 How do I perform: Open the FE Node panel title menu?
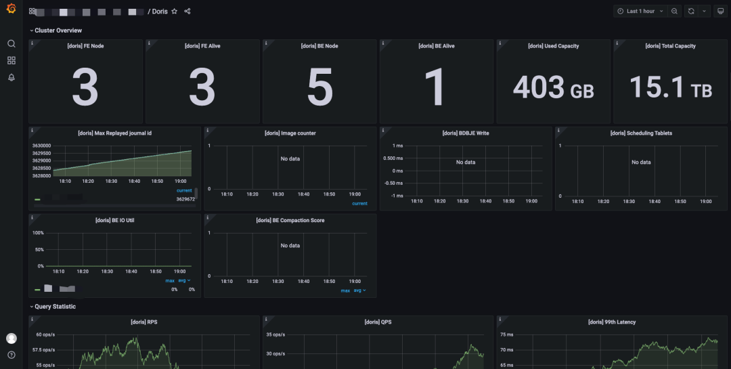pos(85,46)
